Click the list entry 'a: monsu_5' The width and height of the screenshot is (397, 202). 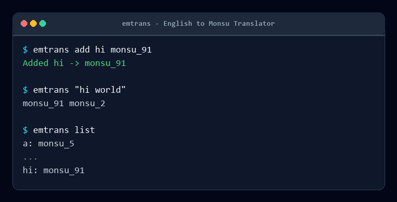point(49,144)
